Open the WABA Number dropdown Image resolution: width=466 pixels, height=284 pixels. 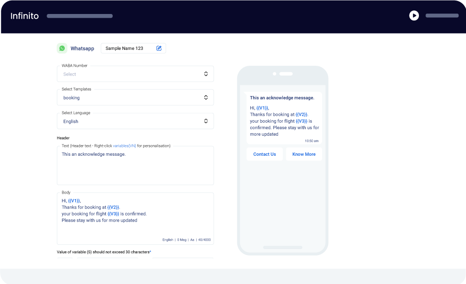click(x=135, y=74)
